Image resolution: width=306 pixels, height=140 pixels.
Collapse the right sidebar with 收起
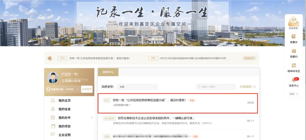coord(294,94)
